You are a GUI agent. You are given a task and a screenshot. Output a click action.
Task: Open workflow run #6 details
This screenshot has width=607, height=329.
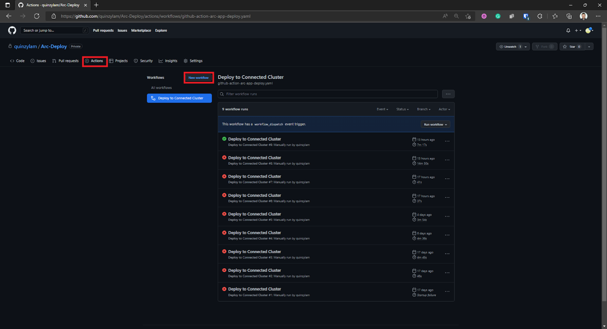pyautogui.click(x=255, y=195)
